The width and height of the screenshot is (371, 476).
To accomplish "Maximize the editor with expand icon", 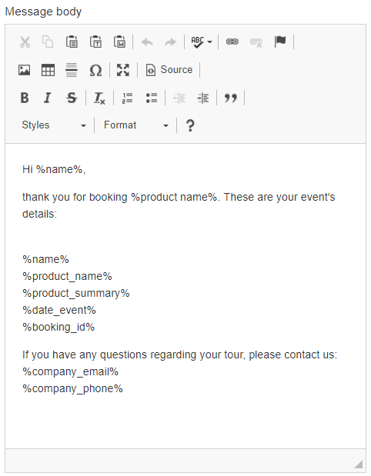I will tap(123, 70).
